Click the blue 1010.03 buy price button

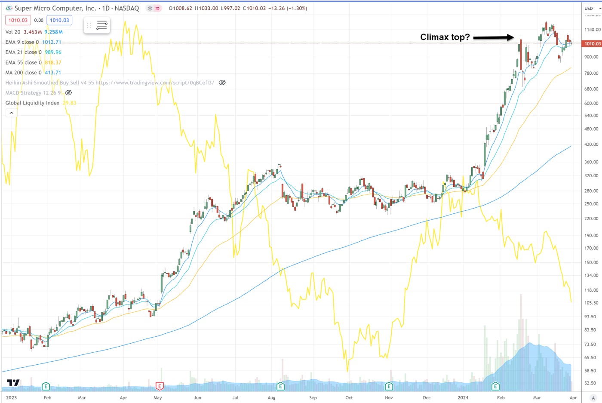coord(59,20)
